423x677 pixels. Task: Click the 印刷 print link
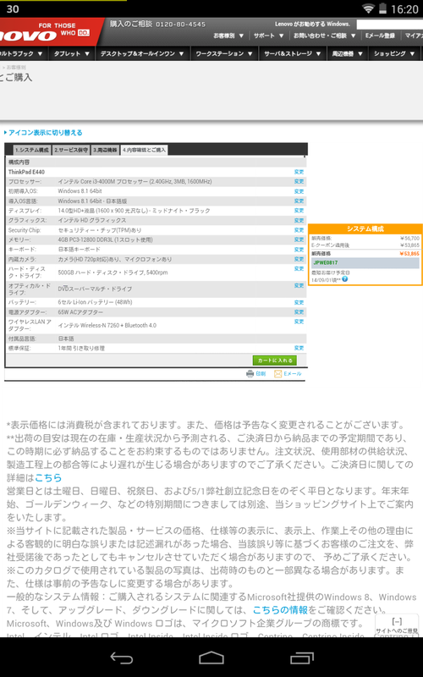[x=261, y=374]
